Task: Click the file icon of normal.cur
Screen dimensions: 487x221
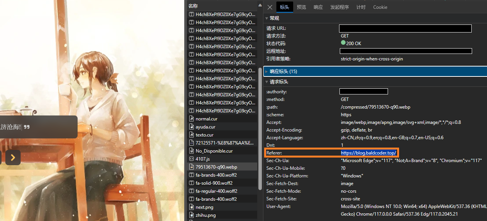Action: coord(192,119)
